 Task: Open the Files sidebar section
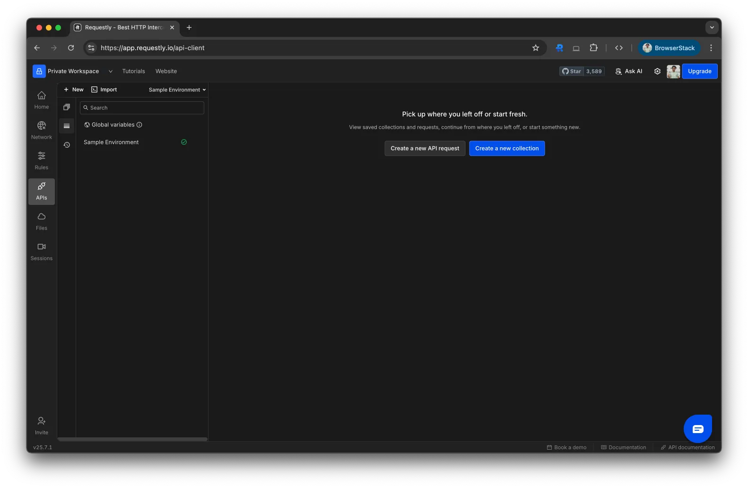pos(42,222)
